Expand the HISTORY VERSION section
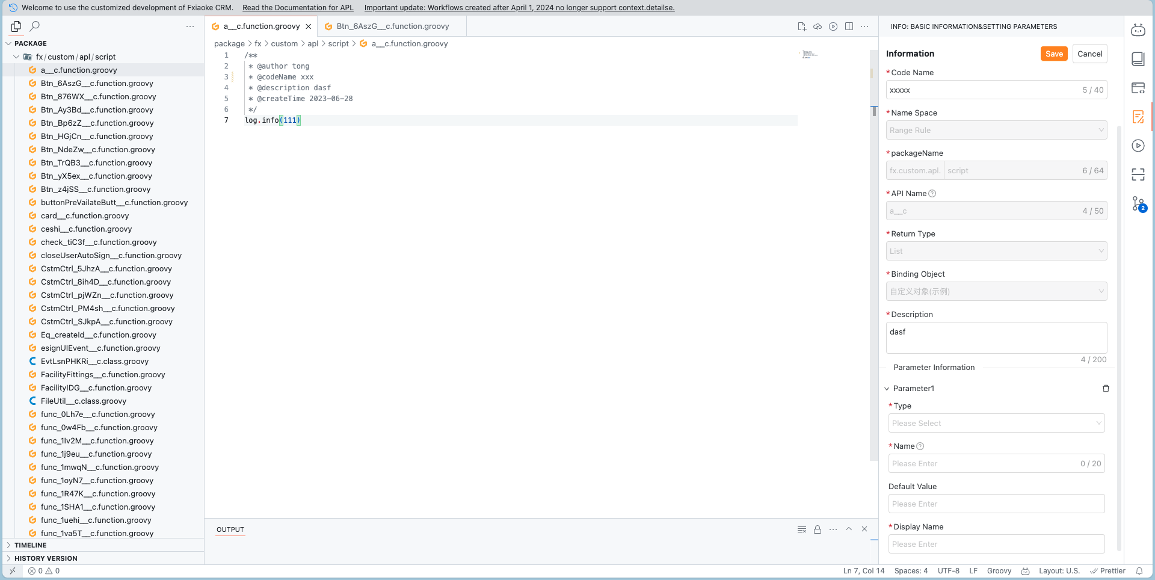Image resolution: width=1155 pixels, height=580 pixels. tap(46, 558)
